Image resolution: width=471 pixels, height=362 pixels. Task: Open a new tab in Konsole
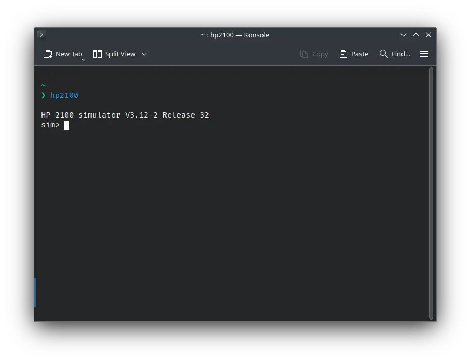pos(63,54)
